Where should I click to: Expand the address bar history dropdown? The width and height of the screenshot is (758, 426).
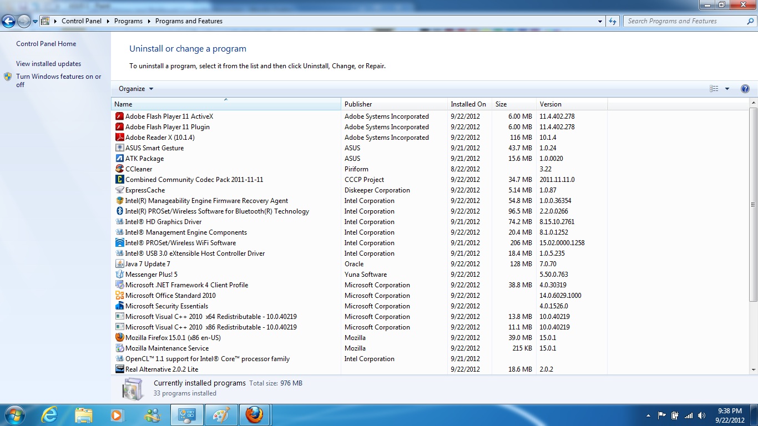600,21
